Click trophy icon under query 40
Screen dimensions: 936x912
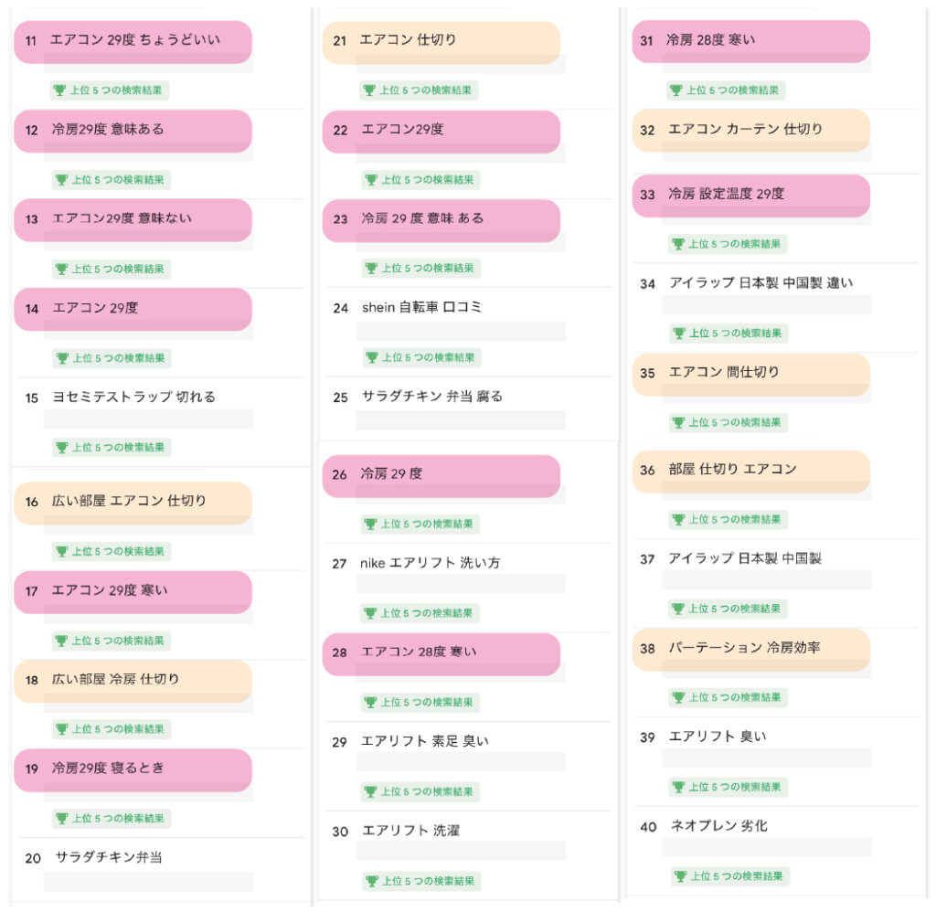coord(680,876)
